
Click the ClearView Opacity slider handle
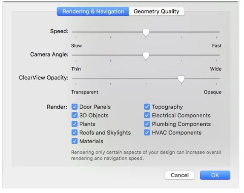tap(181, 79)
